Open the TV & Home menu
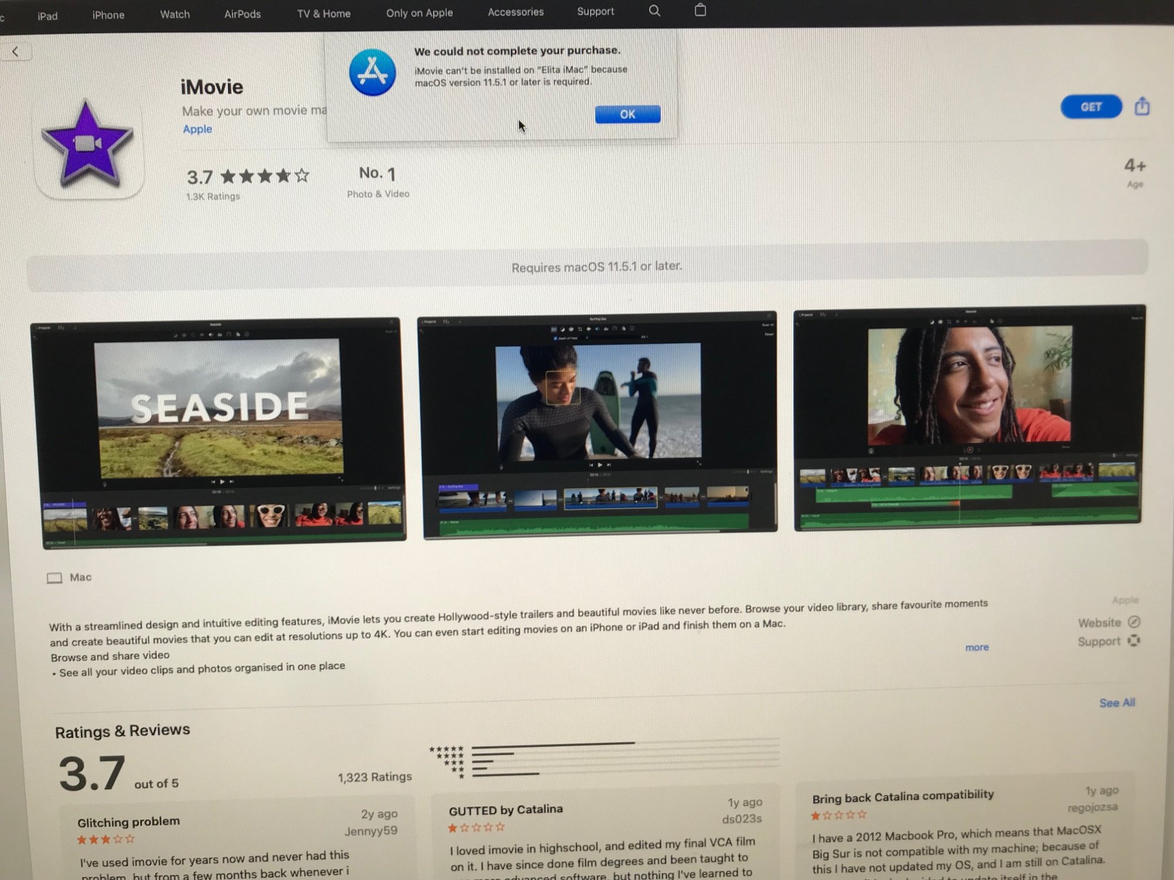This screenshot has height=880, width=1174. pyautogui.click(x=323, y=13)
